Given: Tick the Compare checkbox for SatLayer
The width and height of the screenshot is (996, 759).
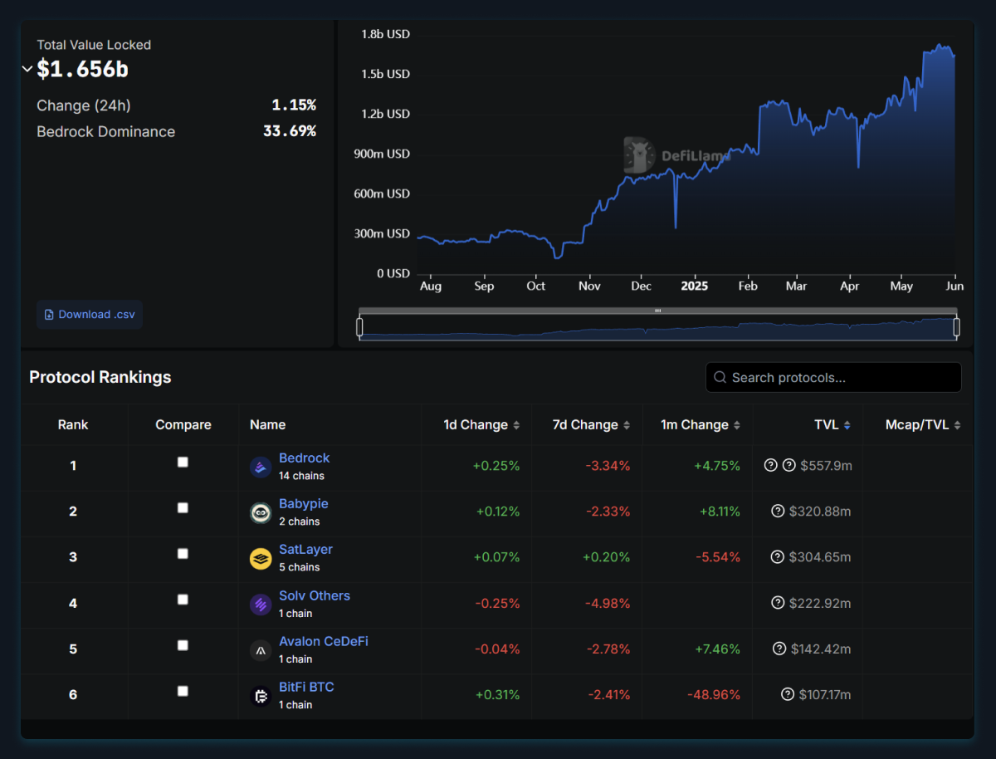Looking at the screenshot, I should tap(183, 553).
